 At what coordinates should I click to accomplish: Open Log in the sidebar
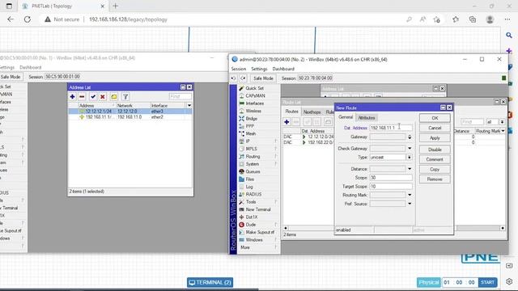[x=249, y=187]
